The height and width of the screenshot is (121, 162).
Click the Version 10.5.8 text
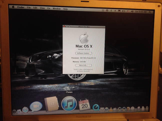pyautogui.click(x=84, y=49)
